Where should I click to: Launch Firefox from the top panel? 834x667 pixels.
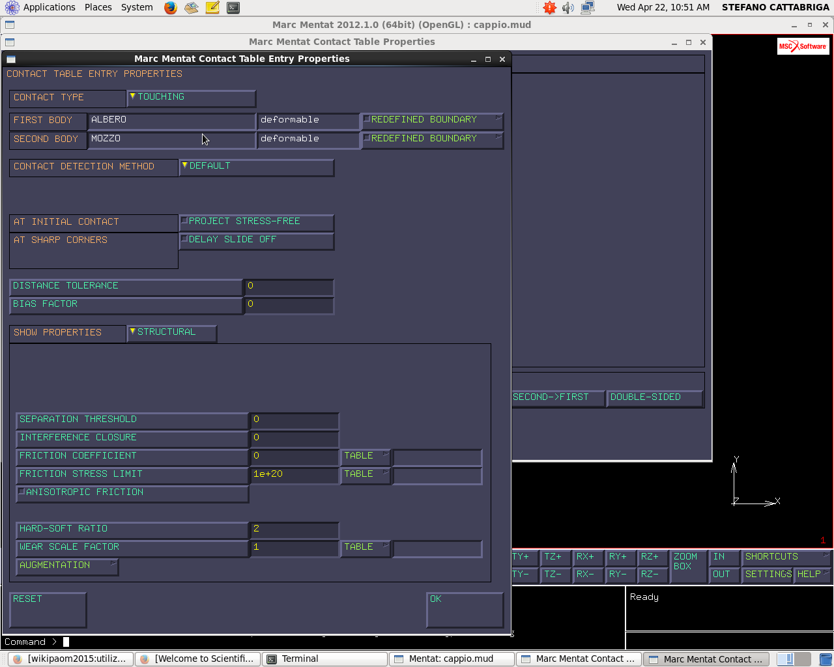coord(171,8)
